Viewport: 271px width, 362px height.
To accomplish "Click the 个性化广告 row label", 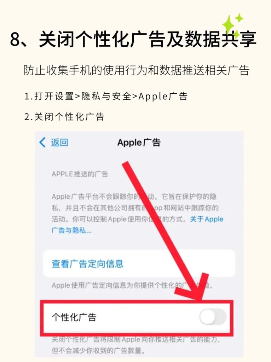I will click(74, 317).
